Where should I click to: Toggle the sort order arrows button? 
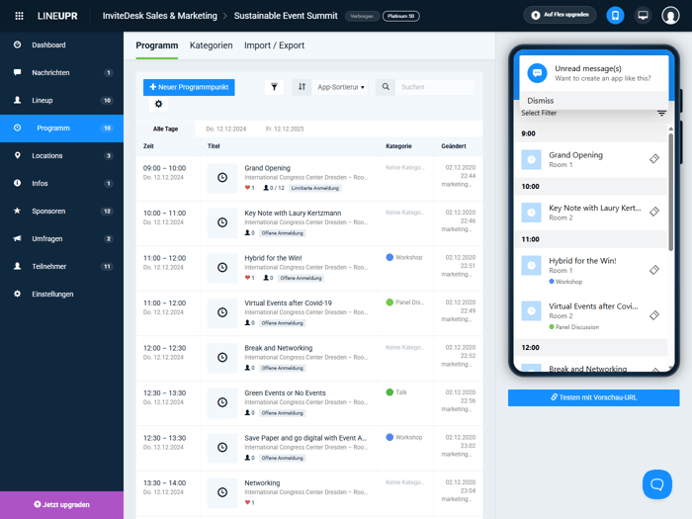[x=303, y=87]
